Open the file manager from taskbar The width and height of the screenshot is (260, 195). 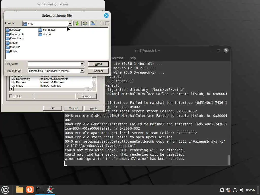[x=20, y=190]
